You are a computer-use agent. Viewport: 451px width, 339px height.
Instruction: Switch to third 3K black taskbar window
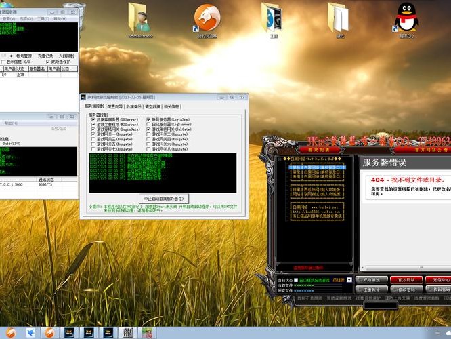click(x=108, y=333)
